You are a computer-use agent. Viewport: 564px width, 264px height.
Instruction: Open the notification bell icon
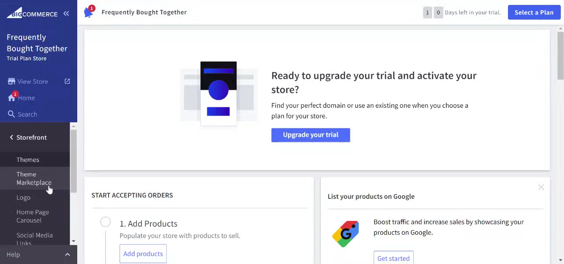[x=88, y=12]
